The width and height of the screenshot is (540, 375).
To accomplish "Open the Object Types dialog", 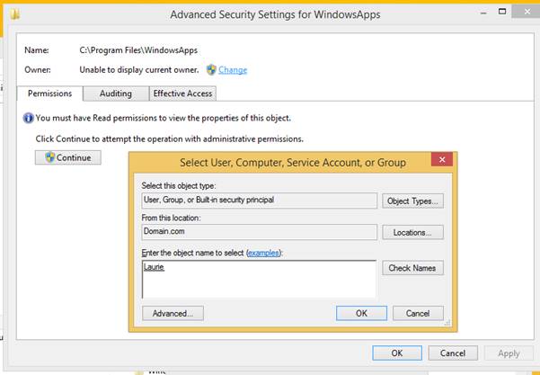I will 412,201.
